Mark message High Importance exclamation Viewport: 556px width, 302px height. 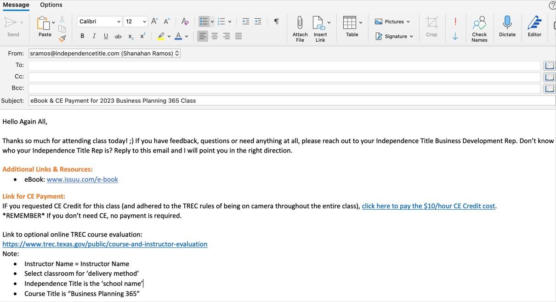click(455, 22)
